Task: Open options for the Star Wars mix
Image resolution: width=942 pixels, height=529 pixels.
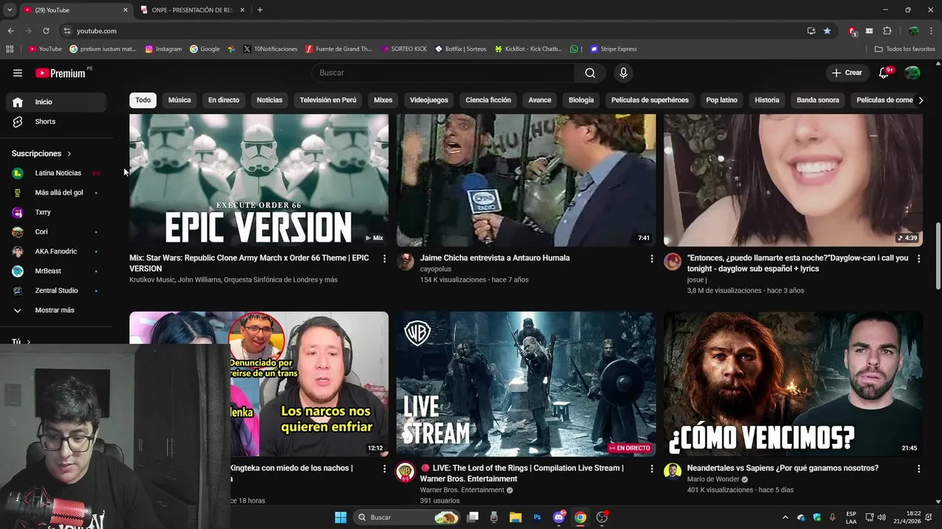Action: (x=384, y=259)
